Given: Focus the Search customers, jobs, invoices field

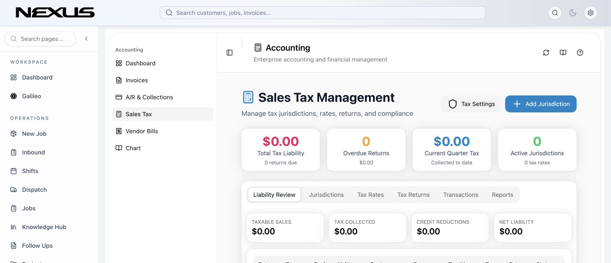Looking at the screenshot, I should click(322, 13).
